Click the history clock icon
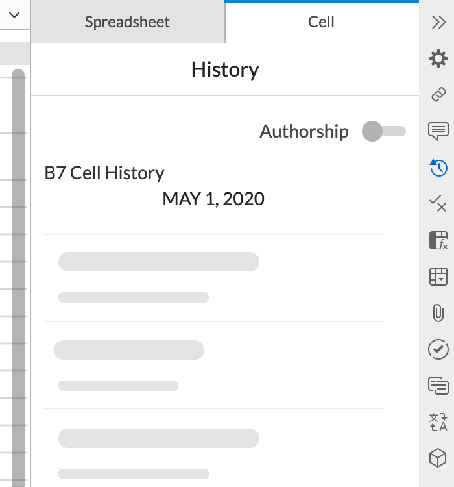 click(438, 168)
